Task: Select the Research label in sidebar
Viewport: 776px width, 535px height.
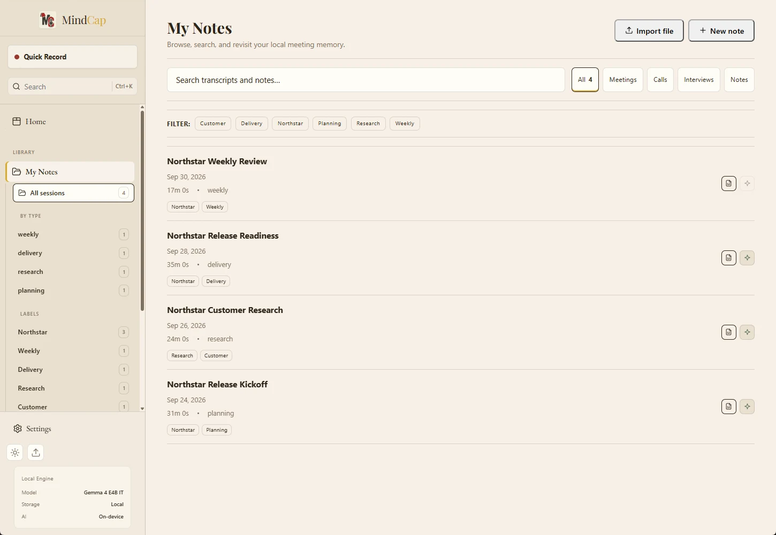Action: tap(73, 388)
